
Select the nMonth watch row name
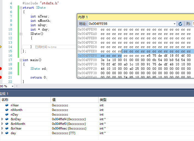(16, 110)
